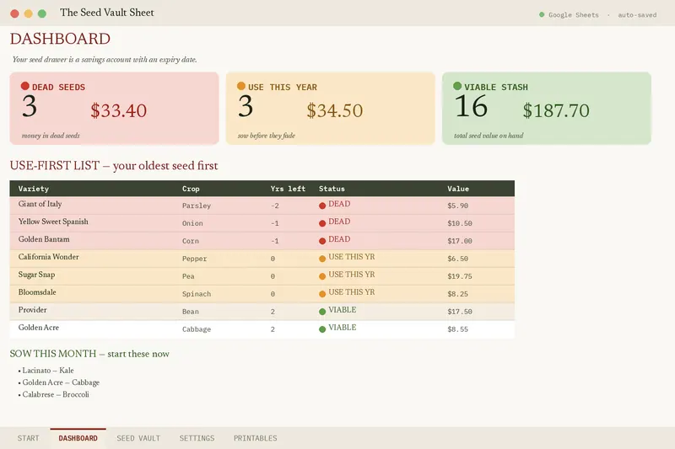Click the red status dot in Yellow Sweet Spanish row
The image size is (675, 449).
pyautogui.click(x=322, y=223)
